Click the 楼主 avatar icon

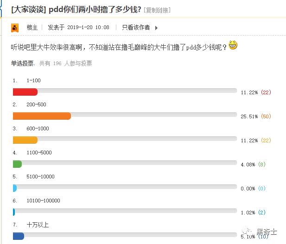pos(14,28)
